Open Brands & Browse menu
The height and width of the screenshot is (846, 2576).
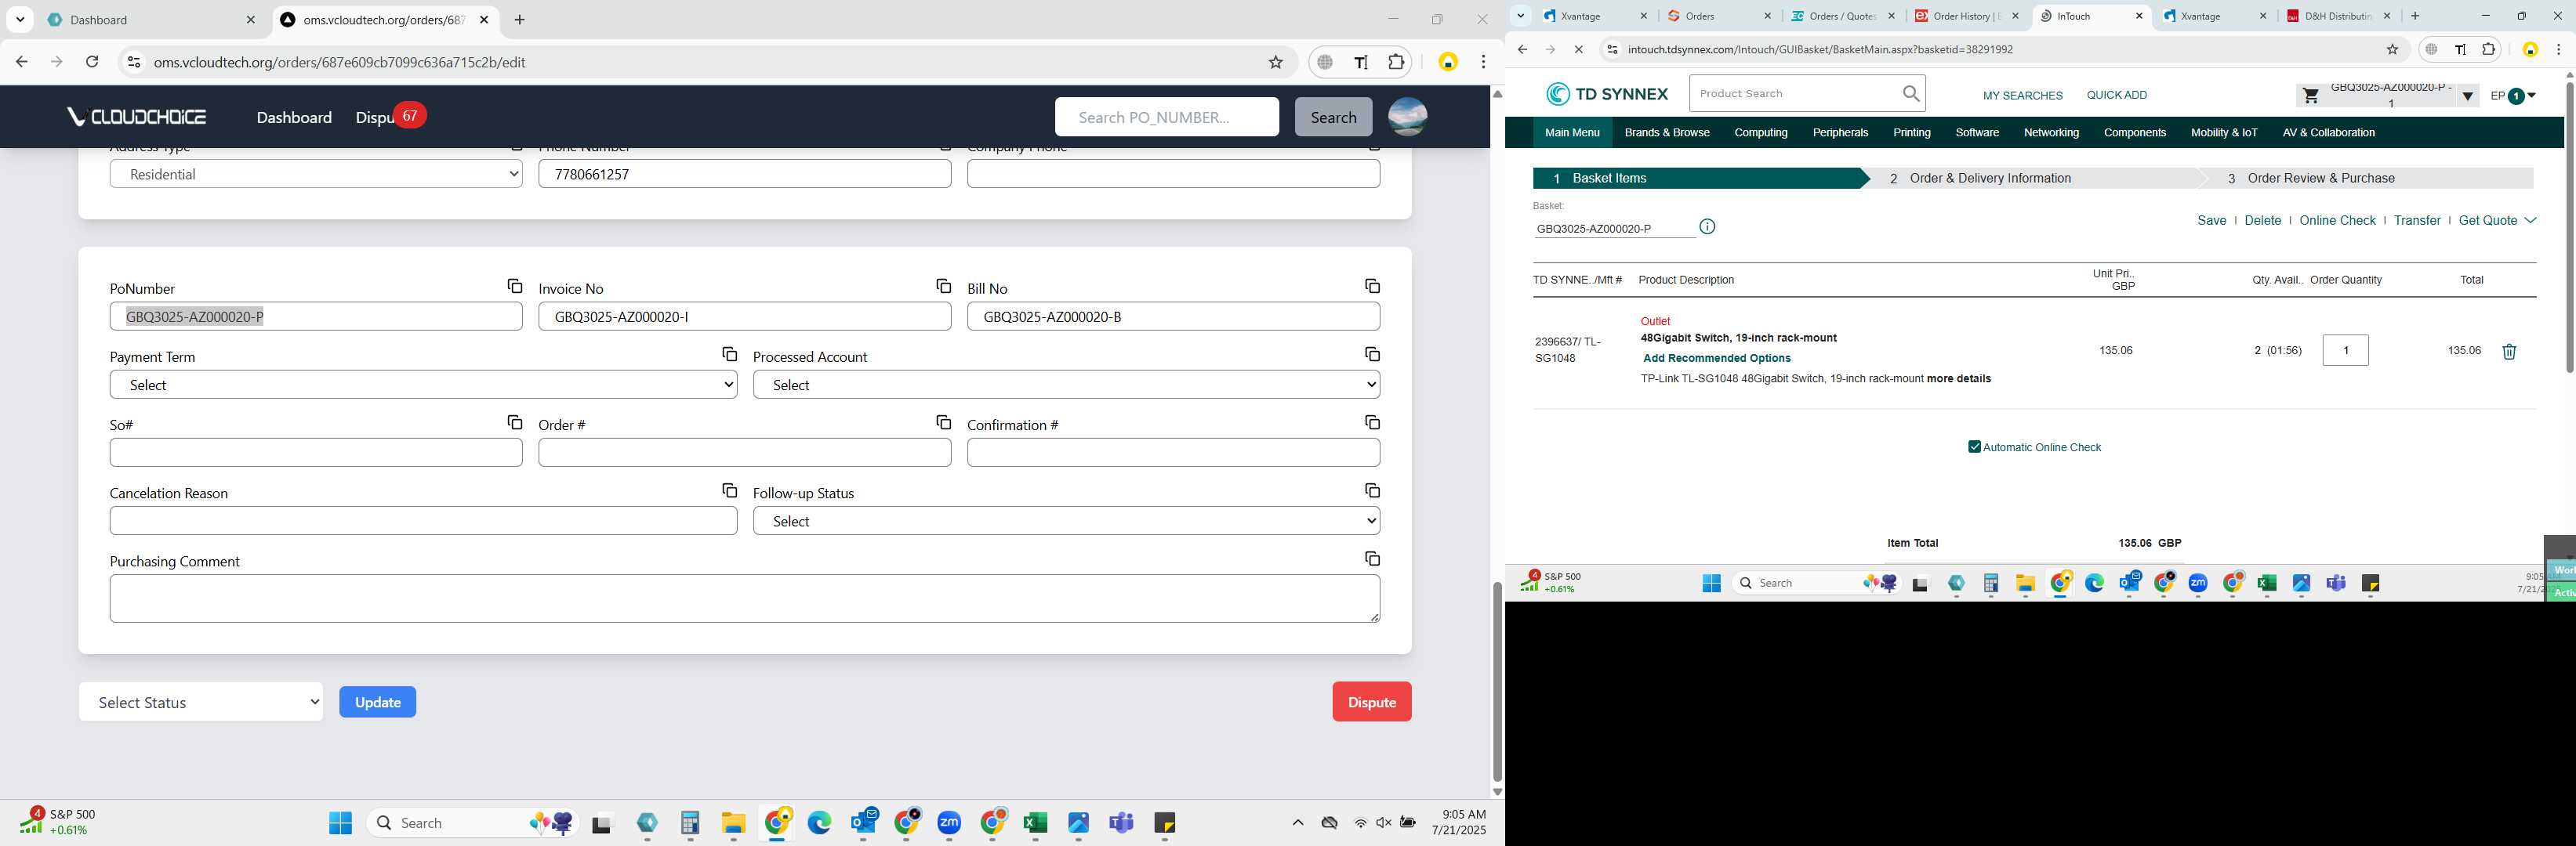coord(1666,133)
